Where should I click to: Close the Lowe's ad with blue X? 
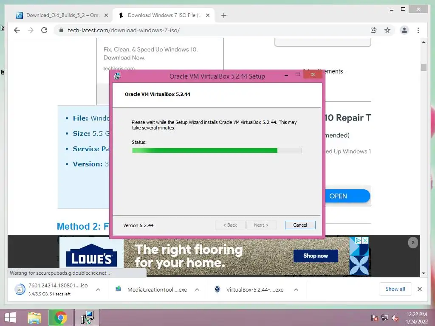(x=365, y=240)
